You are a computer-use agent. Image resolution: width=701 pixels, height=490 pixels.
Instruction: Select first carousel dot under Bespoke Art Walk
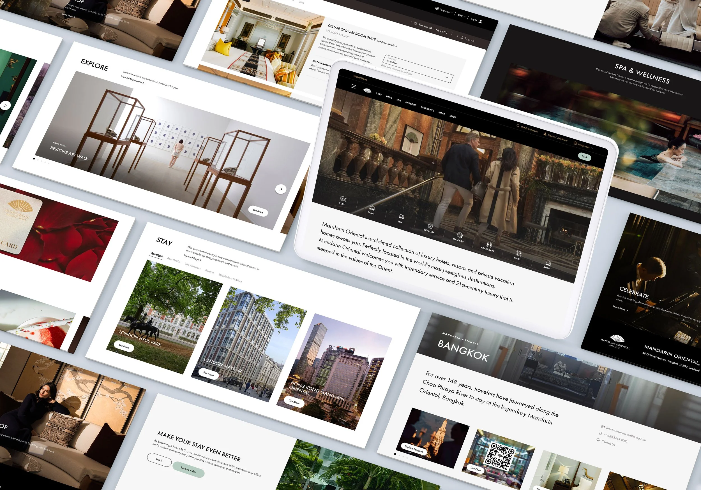click(x=34, y=159)
